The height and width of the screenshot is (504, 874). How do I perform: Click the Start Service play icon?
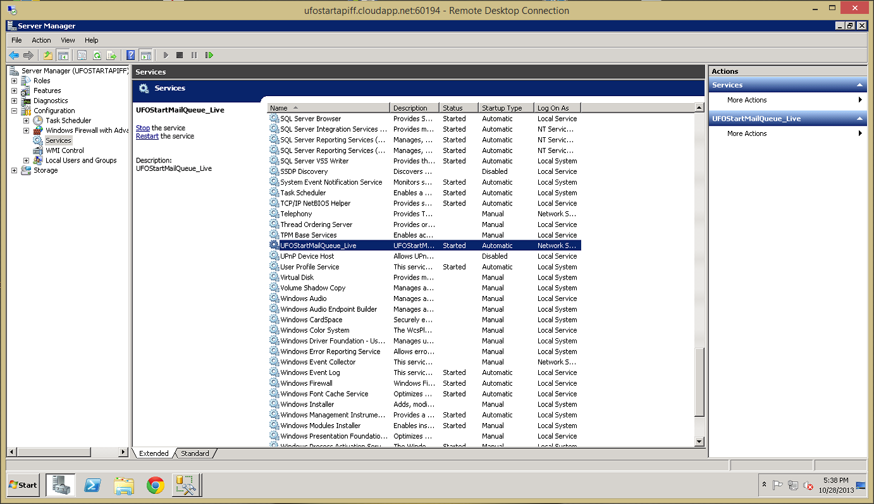(x=166, y=55)
